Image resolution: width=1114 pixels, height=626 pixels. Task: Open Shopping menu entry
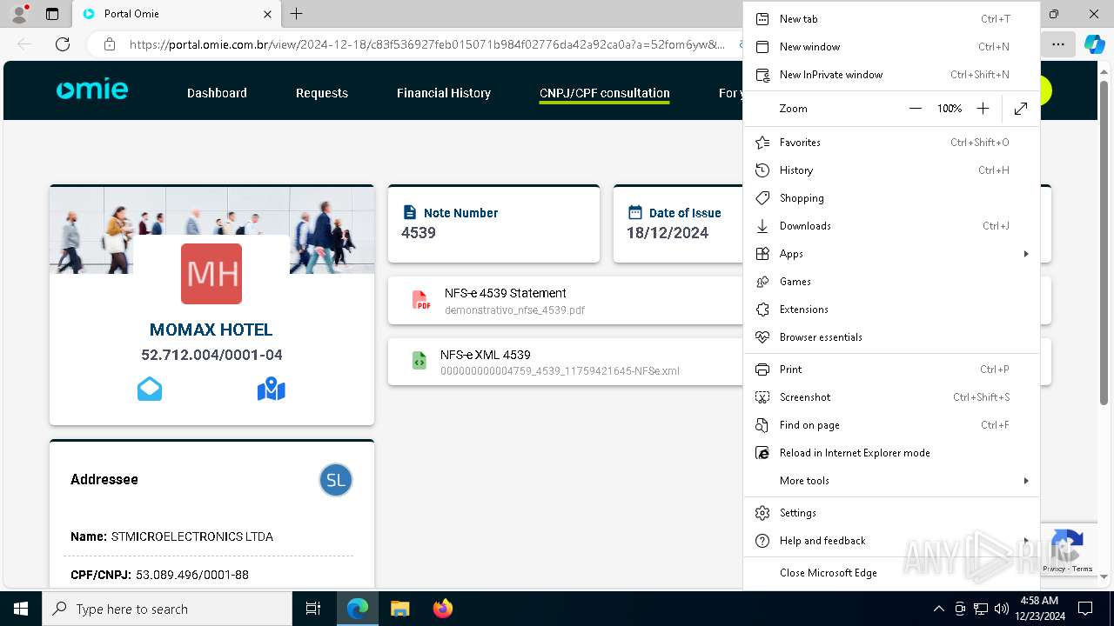[891, 198]
